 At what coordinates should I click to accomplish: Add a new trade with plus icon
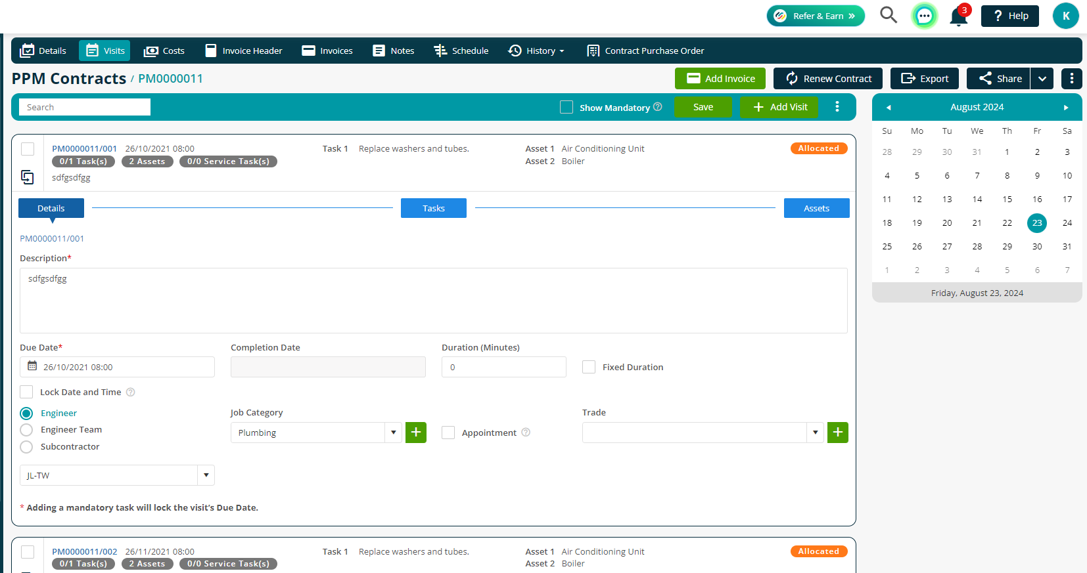click(x=838, y=433)
